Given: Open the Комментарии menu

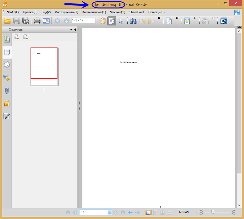Looking at the screenshot, I should 94,12.
